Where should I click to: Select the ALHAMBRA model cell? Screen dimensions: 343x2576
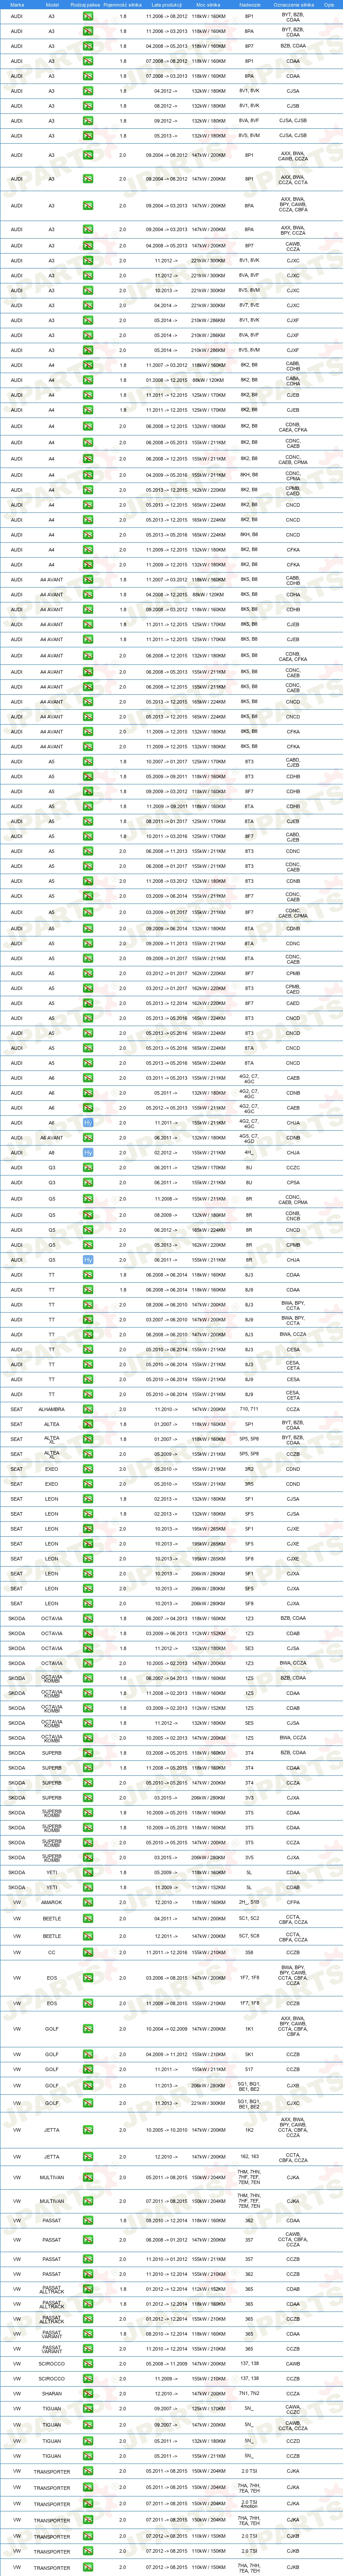coord(52,1409)
